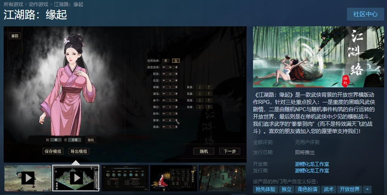The width and height of the screenshot is (387, 195).
Task: Lower the 嘴巴 height with down arrow
Action: point(200,107)
